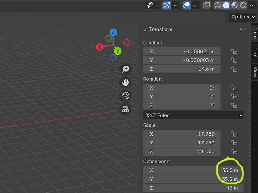Click the Location Y field
Viewport: 258px width, 193px height.
[181, 60]
